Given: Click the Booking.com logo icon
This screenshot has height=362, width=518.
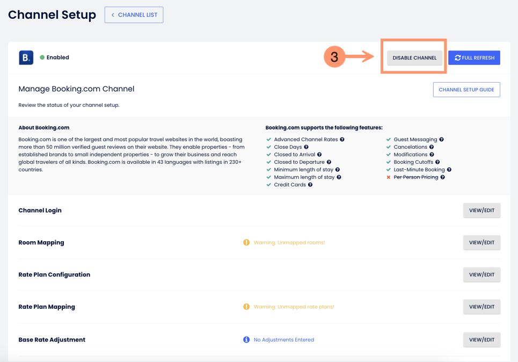Looking at the screenshot, I should click(x=26, y=57).
